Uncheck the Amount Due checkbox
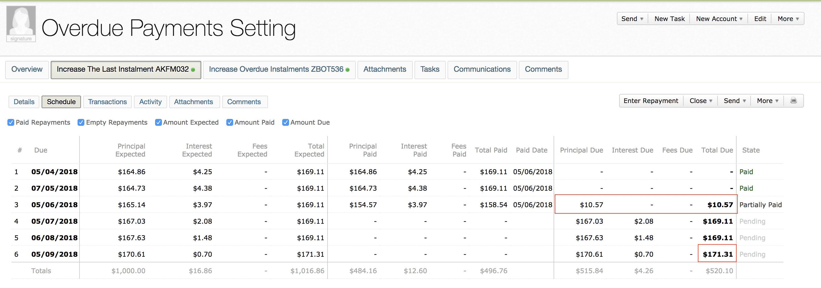 (286, 123)
